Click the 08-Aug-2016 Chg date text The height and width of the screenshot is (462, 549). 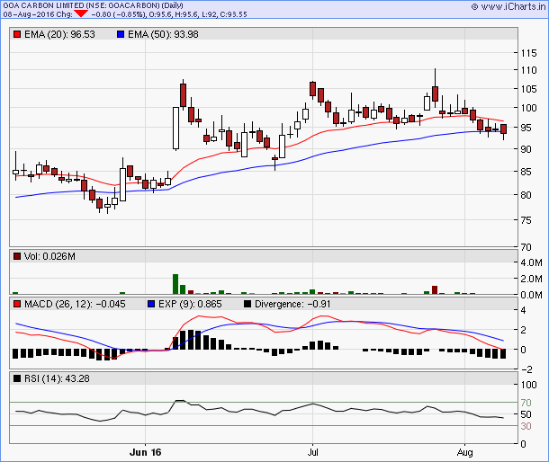[x=38, y=14]
